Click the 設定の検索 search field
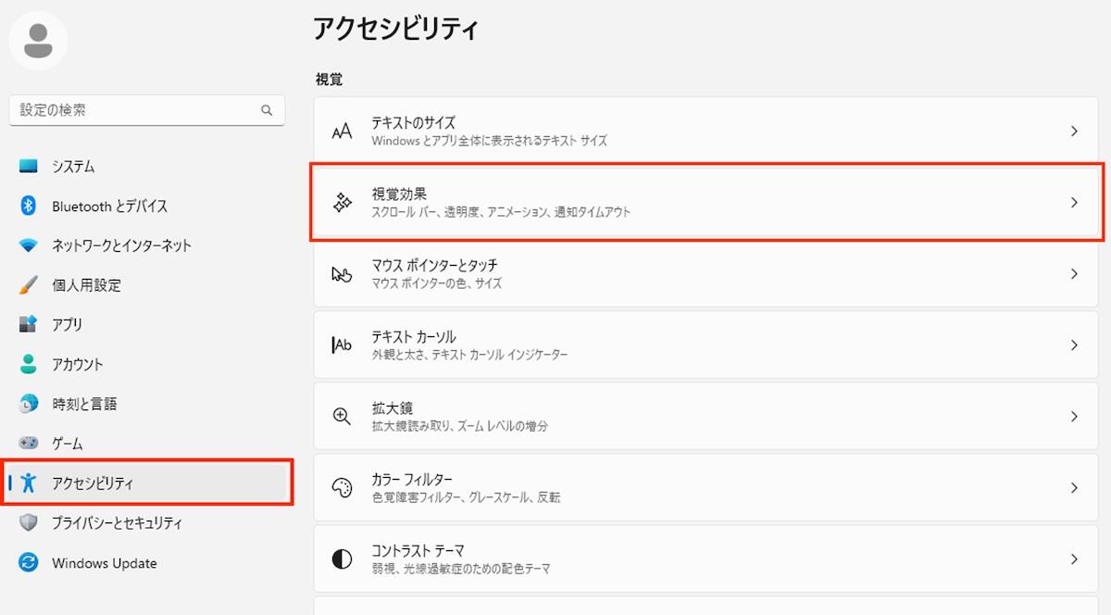 click(134, 110)
